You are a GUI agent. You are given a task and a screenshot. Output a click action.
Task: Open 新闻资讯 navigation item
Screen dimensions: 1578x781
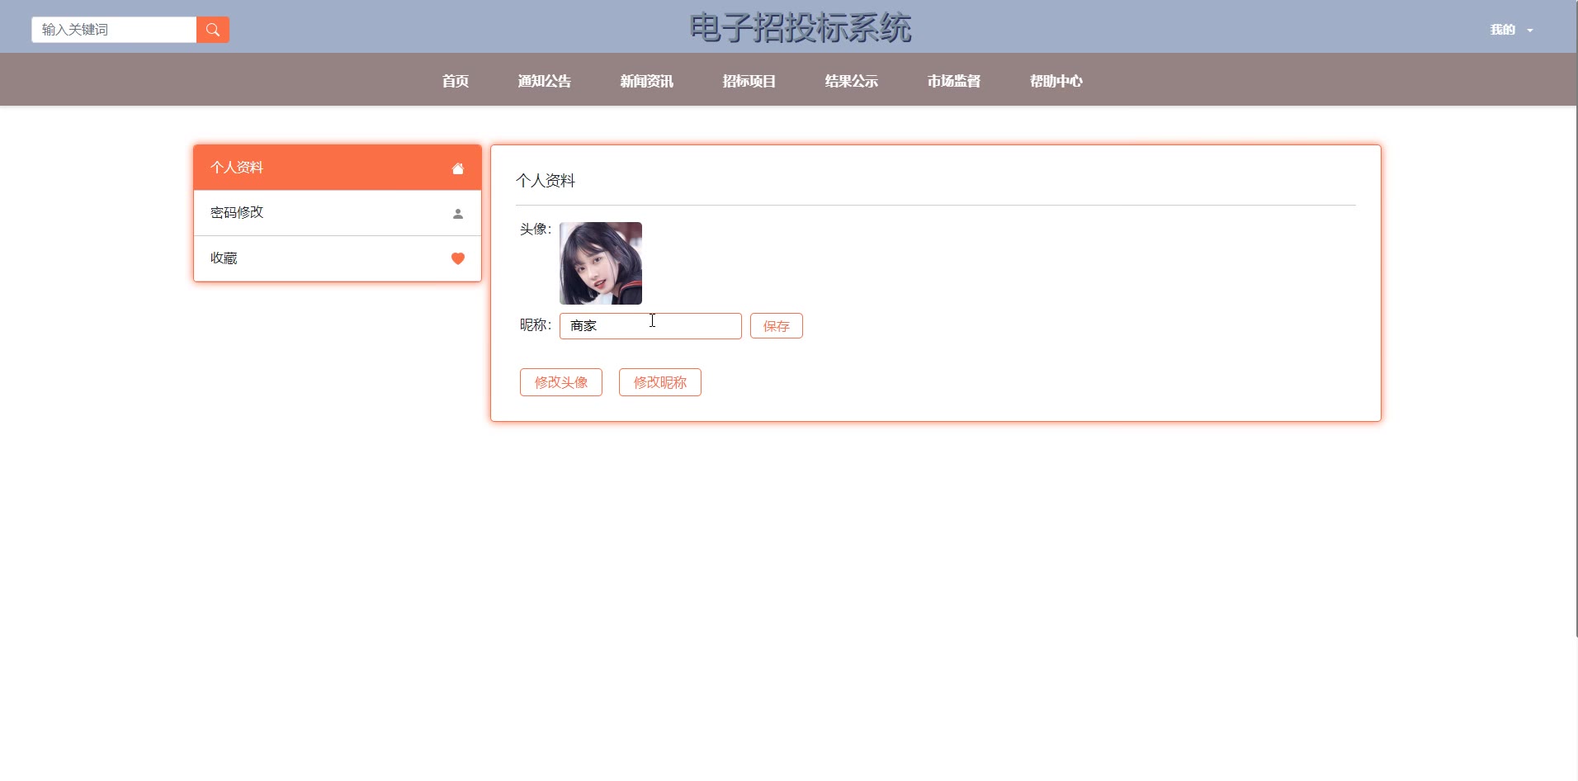tap(647, 81)
